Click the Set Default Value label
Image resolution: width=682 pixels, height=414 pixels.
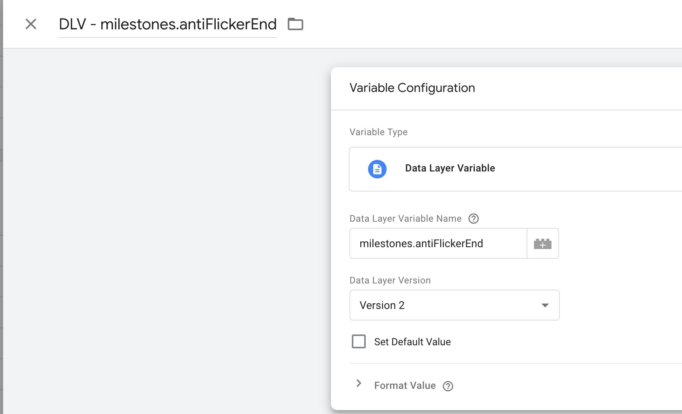[412, 342]
